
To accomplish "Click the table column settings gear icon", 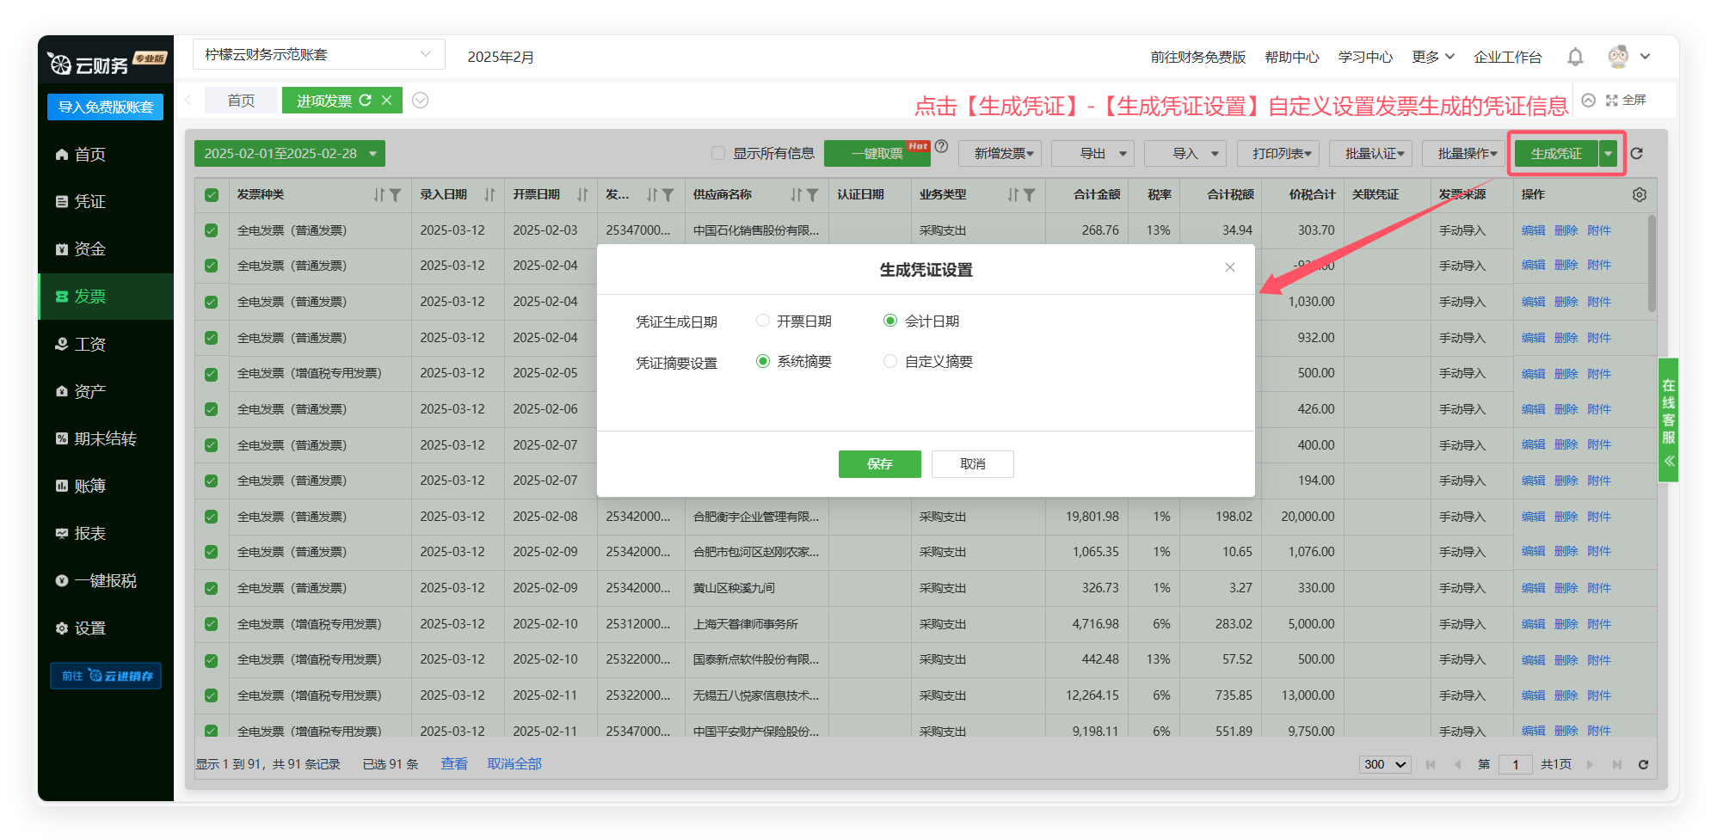I will tap(1639, 195).
